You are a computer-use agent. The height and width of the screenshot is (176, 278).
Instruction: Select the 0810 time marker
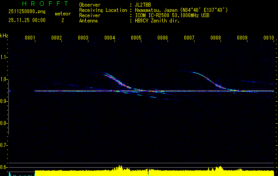[269, 38]
